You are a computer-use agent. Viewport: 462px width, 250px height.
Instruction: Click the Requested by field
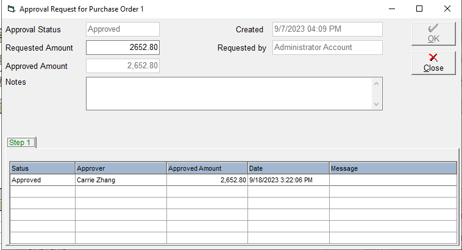[327, 48]
